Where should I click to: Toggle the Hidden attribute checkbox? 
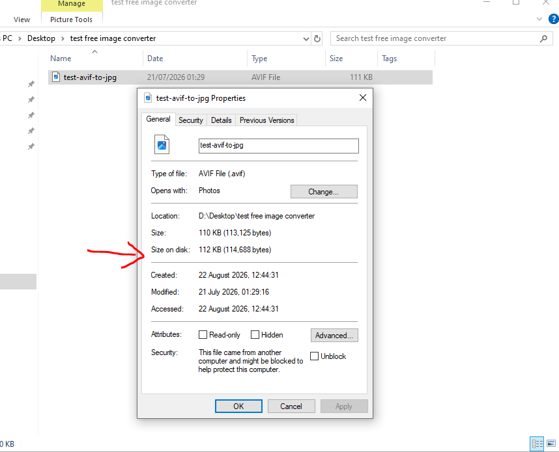coord(255,334)
